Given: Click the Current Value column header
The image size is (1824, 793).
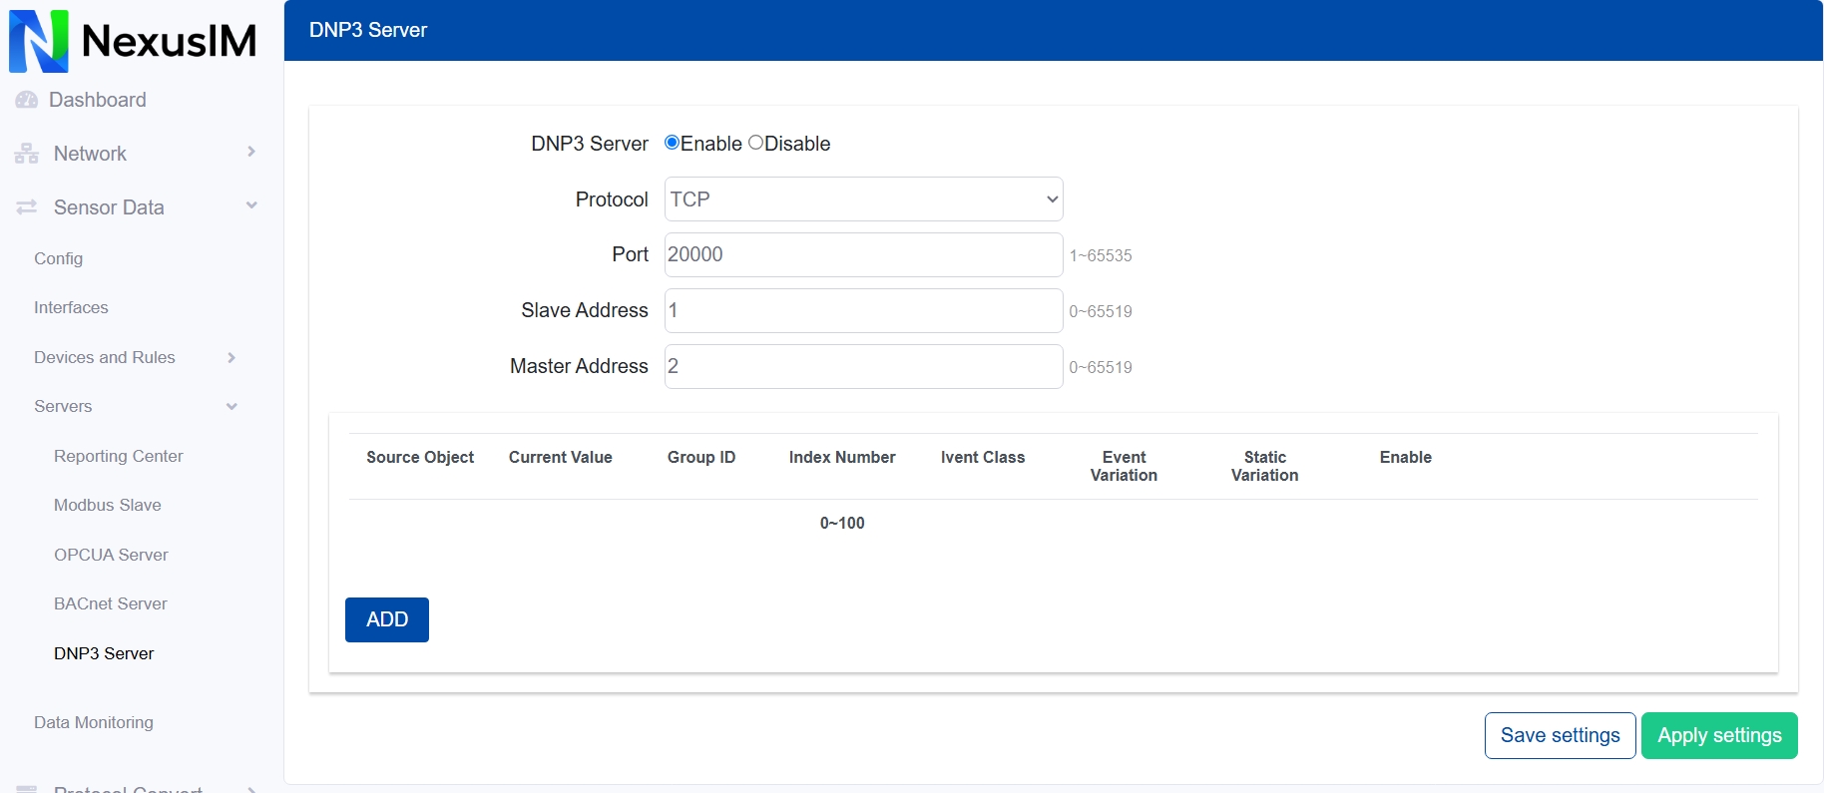Looking at the screenshot, I should [x=561, y=457].
